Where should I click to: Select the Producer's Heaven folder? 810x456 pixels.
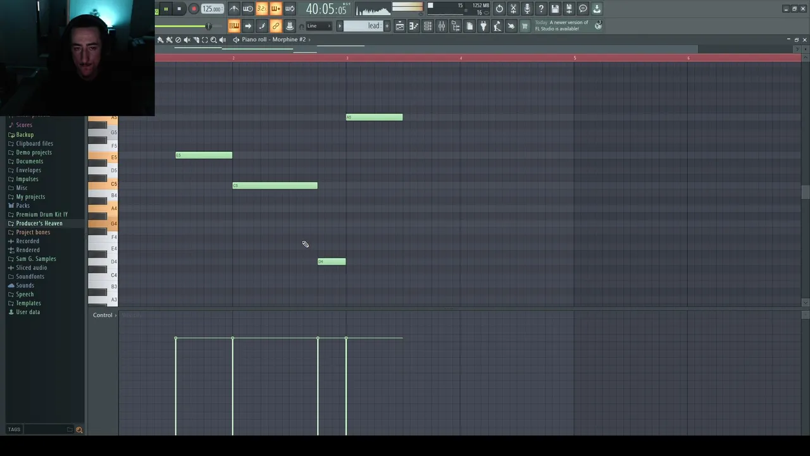tap(39, 223)
